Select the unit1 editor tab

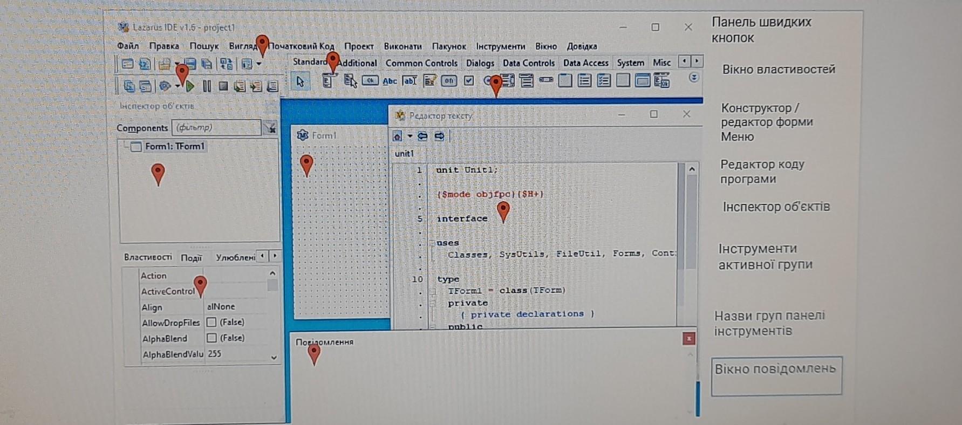point(404,154)
